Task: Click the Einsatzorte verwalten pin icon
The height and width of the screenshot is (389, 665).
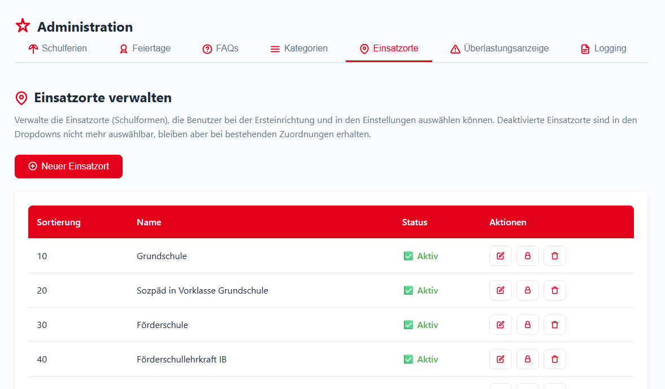Action: click(x=21, y=98)
